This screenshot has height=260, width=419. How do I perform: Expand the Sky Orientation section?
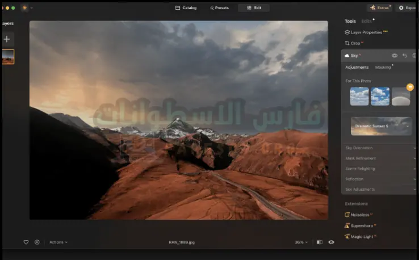pyautogui.click(x=379, y=148)
